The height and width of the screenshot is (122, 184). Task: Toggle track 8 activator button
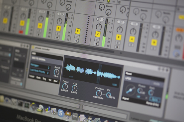pyautogui.click(x=118, y=37)
